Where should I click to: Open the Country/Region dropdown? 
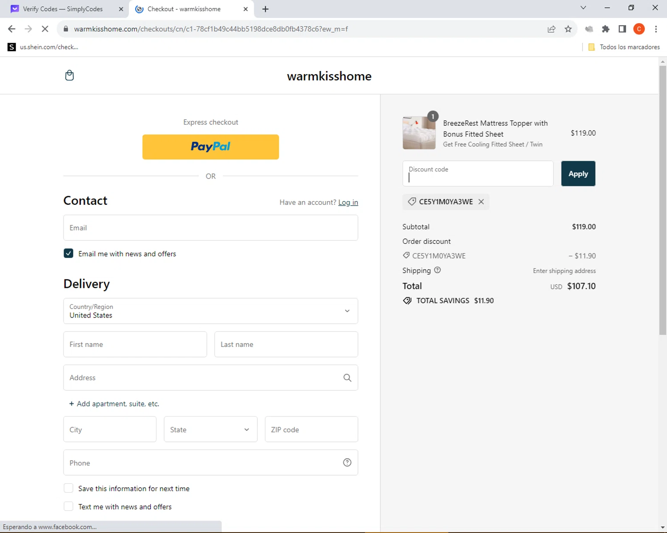(211, 311)
